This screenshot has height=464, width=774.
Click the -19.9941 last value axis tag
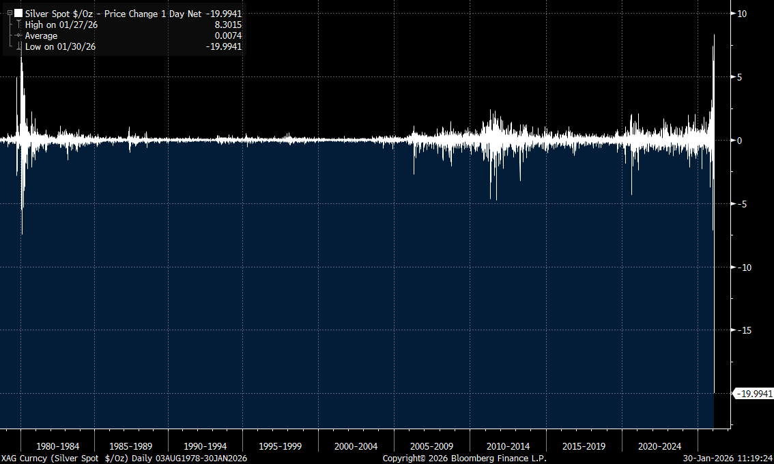(x=754, y=394)
